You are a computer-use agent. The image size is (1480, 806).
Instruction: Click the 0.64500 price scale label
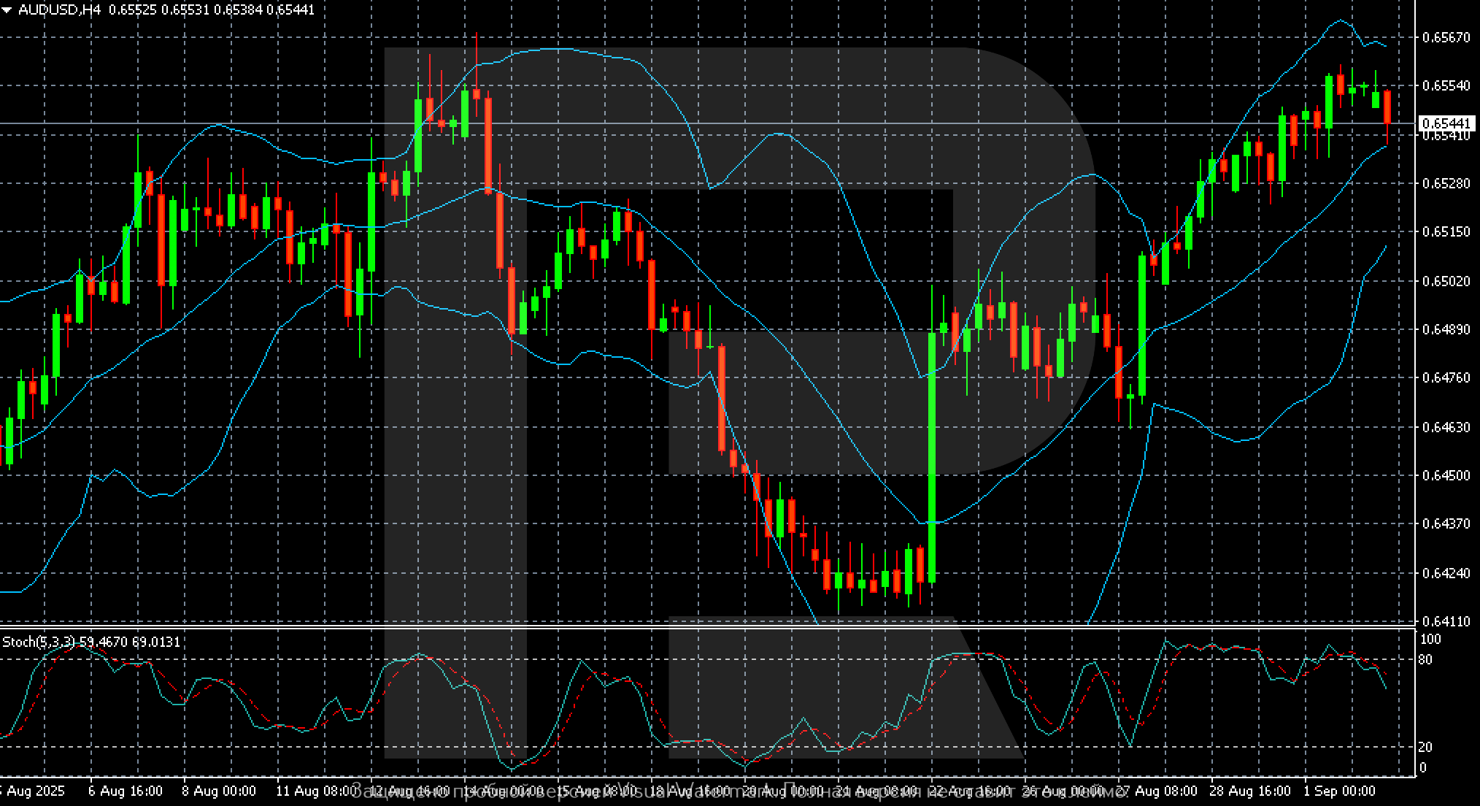(1445, 475)
